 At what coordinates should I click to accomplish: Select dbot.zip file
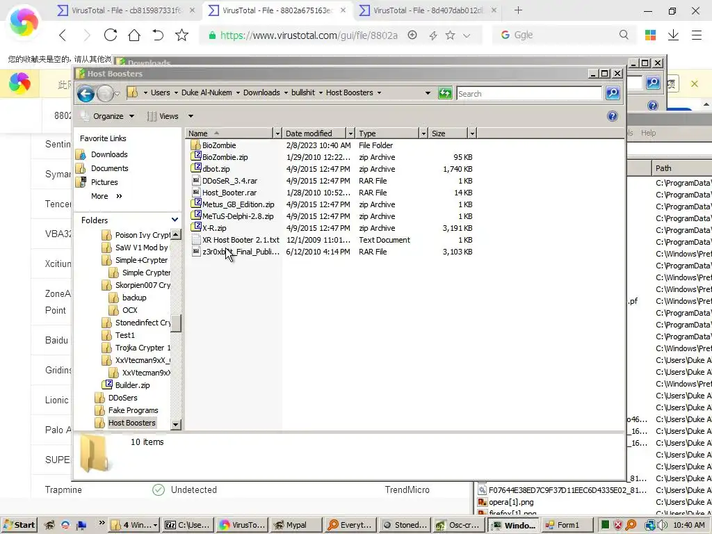point(216,169)
